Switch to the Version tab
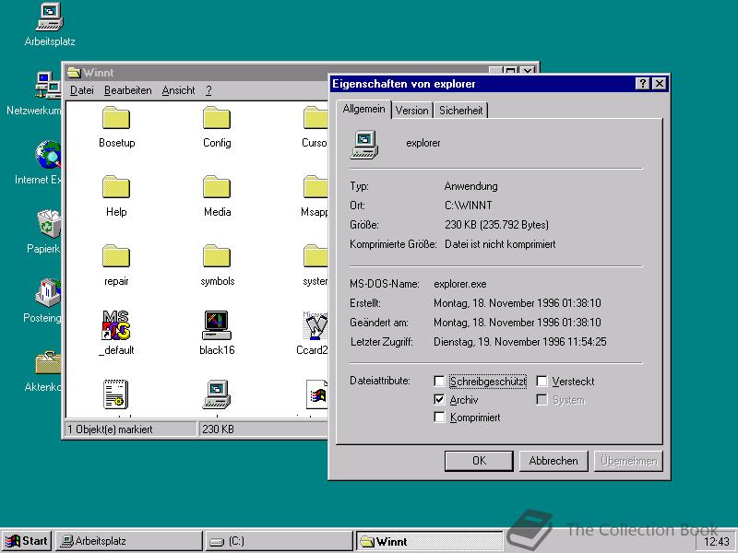This screenshot has width=738, height=553. pos(411,111)
